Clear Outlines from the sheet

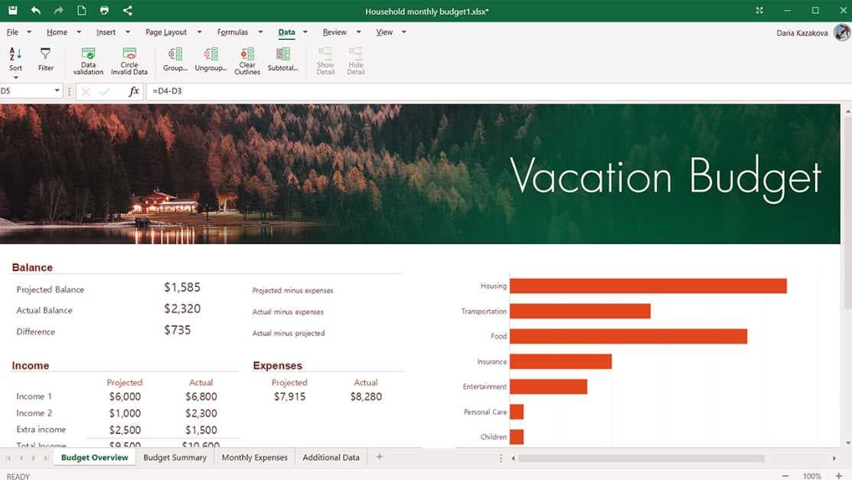pos(246,60)
